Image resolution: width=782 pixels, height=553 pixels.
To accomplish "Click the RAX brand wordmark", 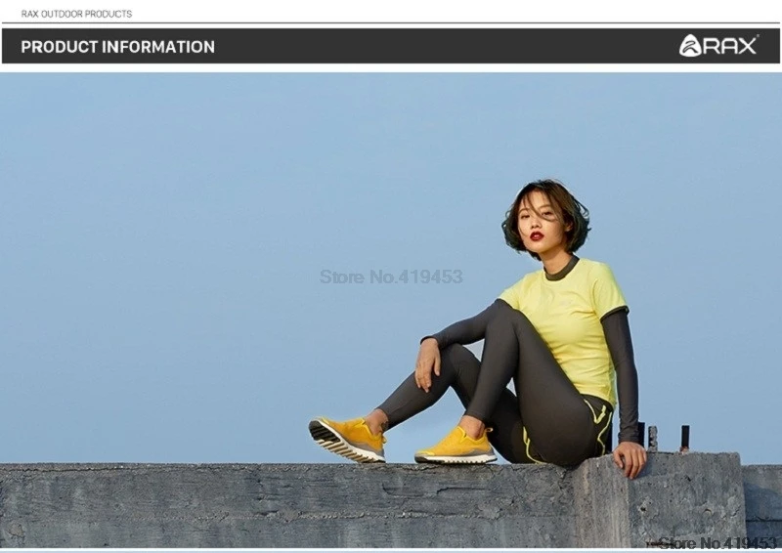I will (730, 46).
